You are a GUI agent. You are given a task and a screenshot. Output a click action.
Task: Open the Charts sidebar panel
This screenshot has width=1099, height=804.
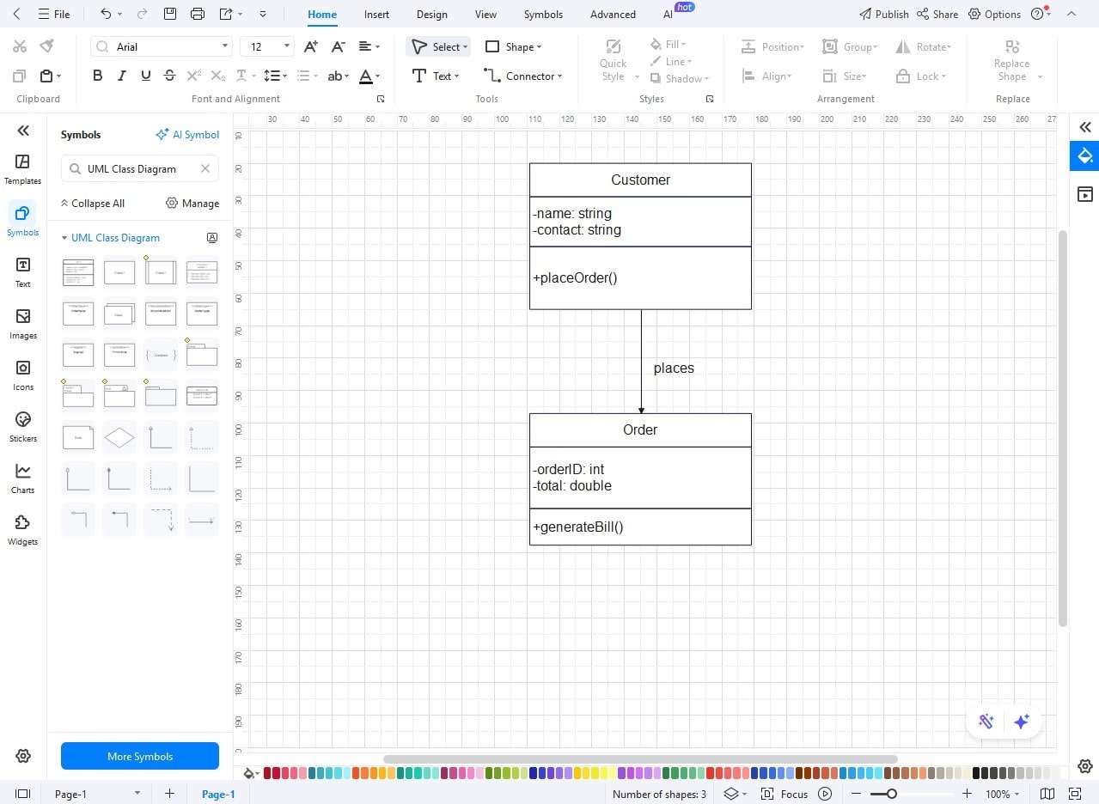23,478
